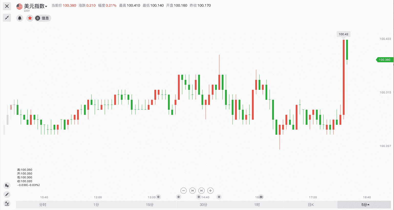Open the indicator line icon

click(x=7, y=203)
